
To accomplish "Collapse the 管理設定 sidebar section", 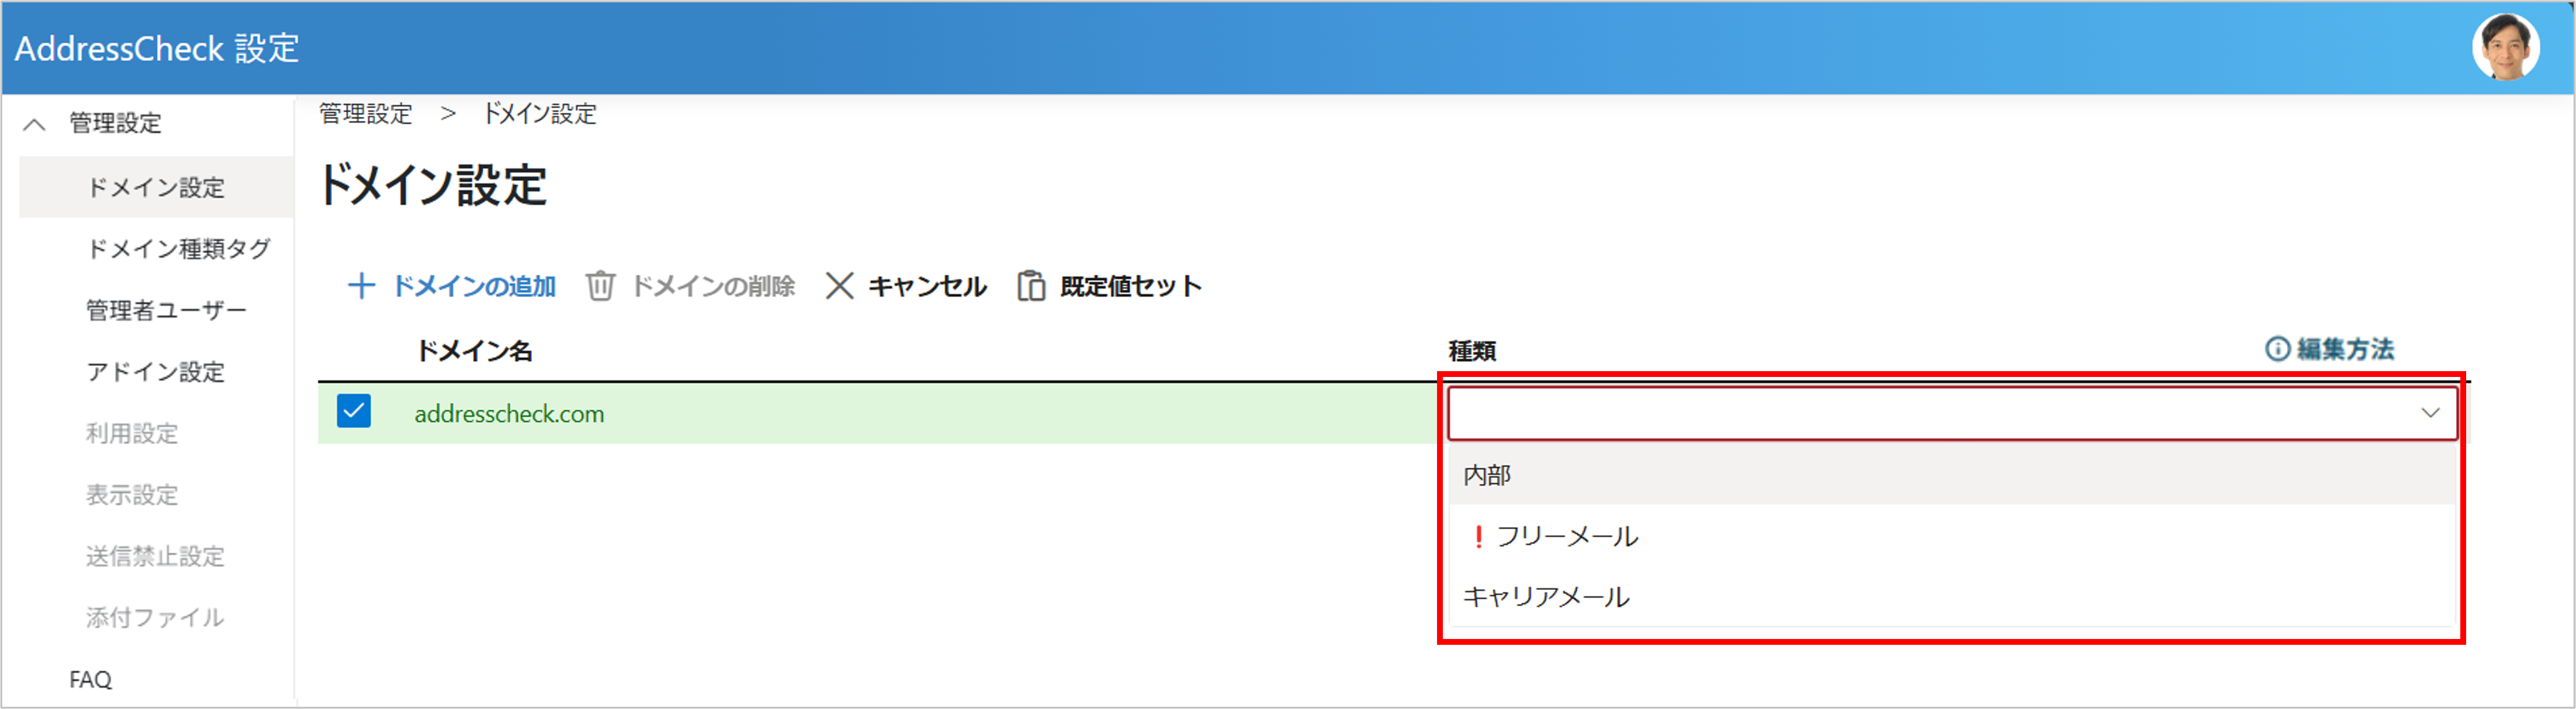I will (35, 124).
